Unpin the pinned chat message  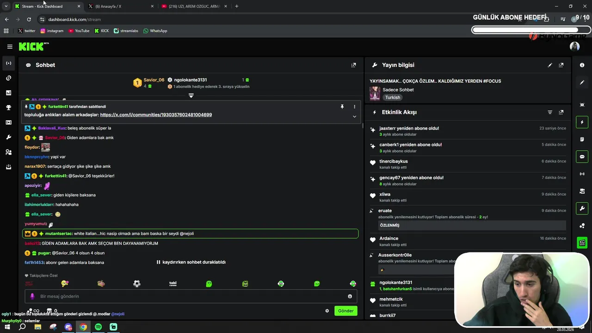tap(342, 106)
